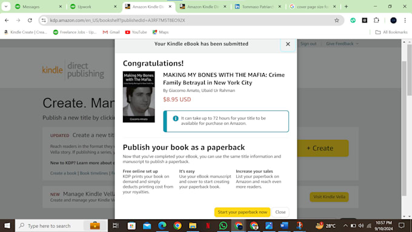
Task: Open a new browser tab
Action: point(347,7)
